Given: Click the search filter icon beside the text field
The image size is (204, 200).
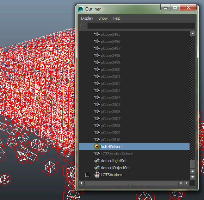Looking at the screenshot, I should click(x=82, y=26).
